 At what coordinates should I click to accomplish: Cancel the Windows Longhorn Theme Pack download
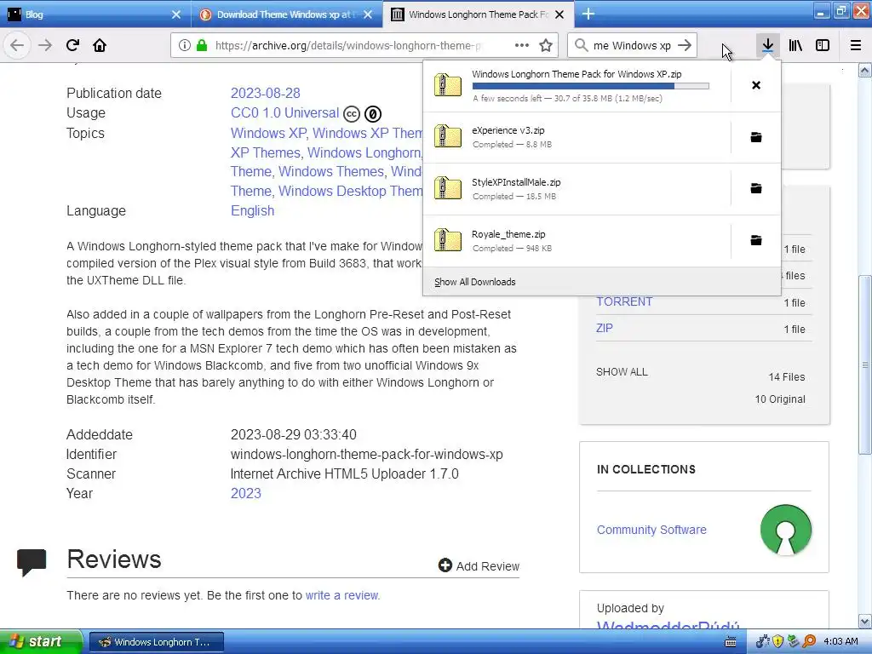pyautogui.click(x=756, y=85)
